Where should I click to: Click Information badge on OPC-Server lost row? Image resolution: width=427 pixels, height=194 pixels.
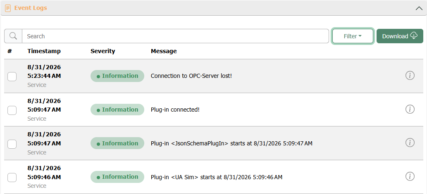(x=117, y=76)
